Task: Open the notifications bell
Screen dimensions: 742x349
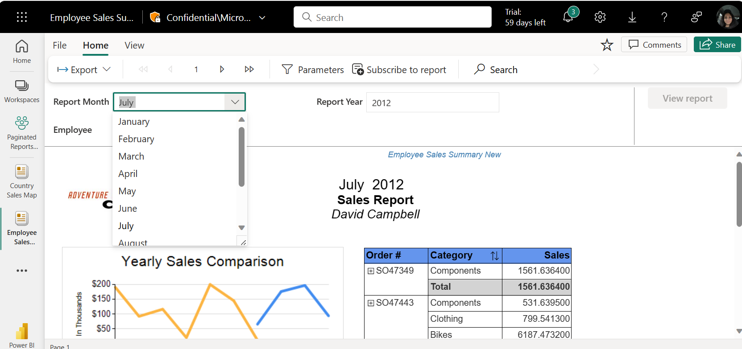Action: [x=568, y=17]
